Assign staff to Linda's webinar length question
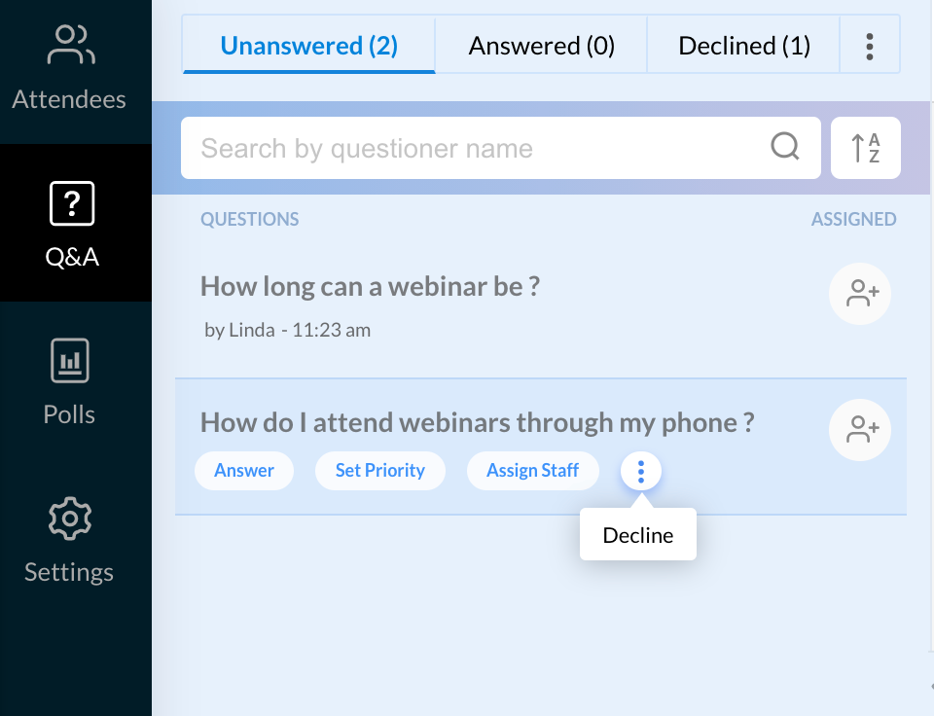Image resolution: width=934 pixels, height=716 pixels. coord(859,294)
